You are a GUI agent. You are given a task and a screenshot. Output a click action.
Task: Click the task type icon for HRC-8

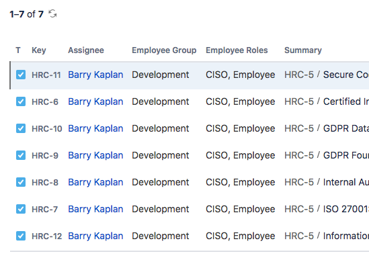21,182
